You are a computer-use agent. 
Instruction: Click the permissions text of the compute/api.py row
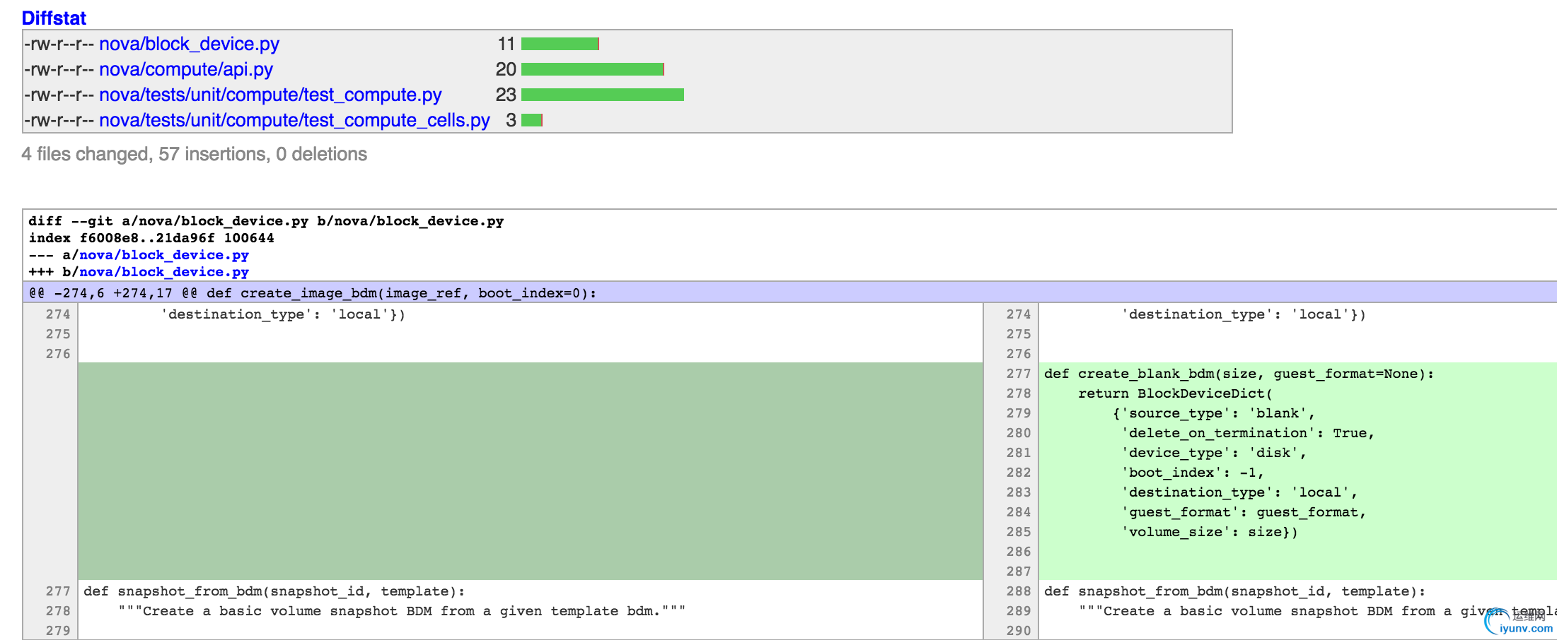point(59,69)
